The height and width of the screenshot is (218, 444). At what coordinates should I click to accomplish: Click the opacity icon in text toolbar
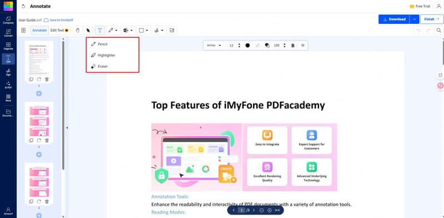coord(267,45)
